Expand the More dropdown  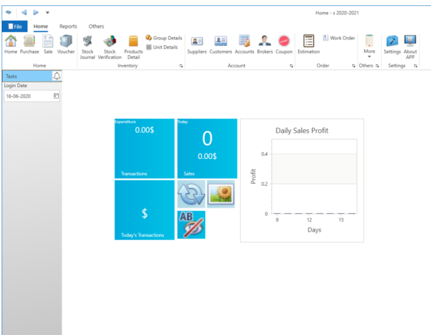click(x=369, y=46)
